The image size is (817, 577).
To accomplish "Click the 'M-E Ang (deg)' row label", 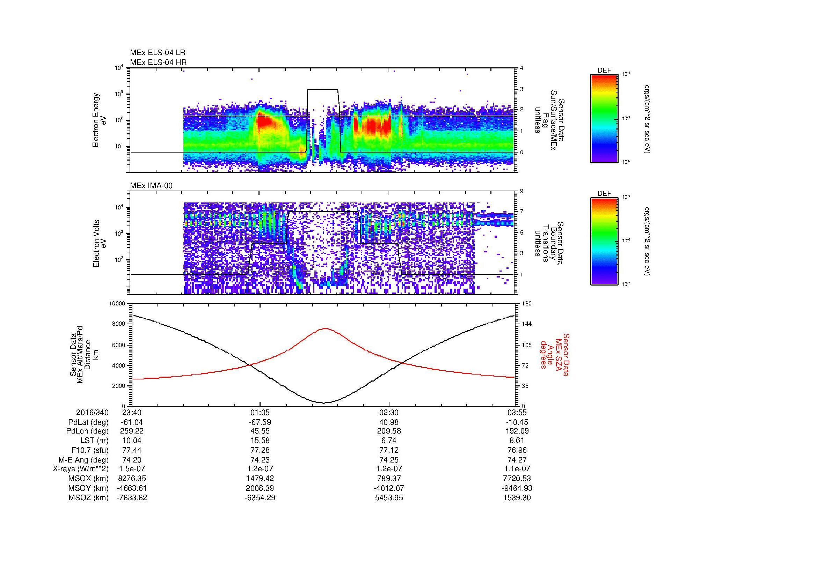I will coord(83,460).
